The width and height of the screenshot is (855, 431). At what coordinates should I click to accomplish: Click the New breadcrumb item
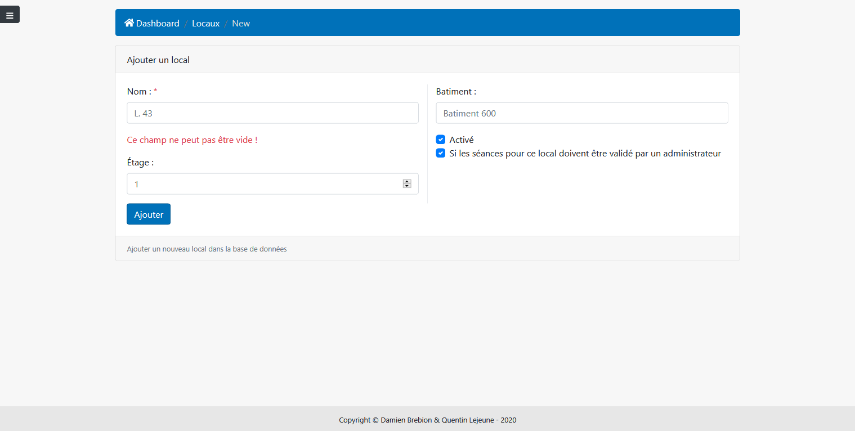[x=241, y=24]
